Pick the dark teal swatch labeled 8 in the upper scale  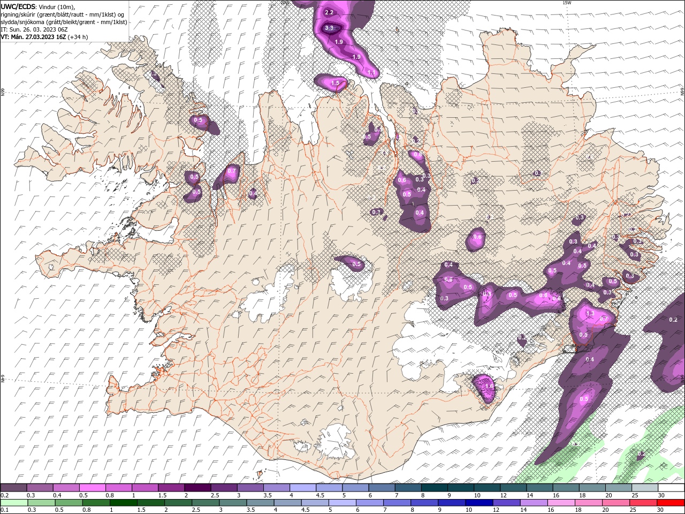point(434,488)
